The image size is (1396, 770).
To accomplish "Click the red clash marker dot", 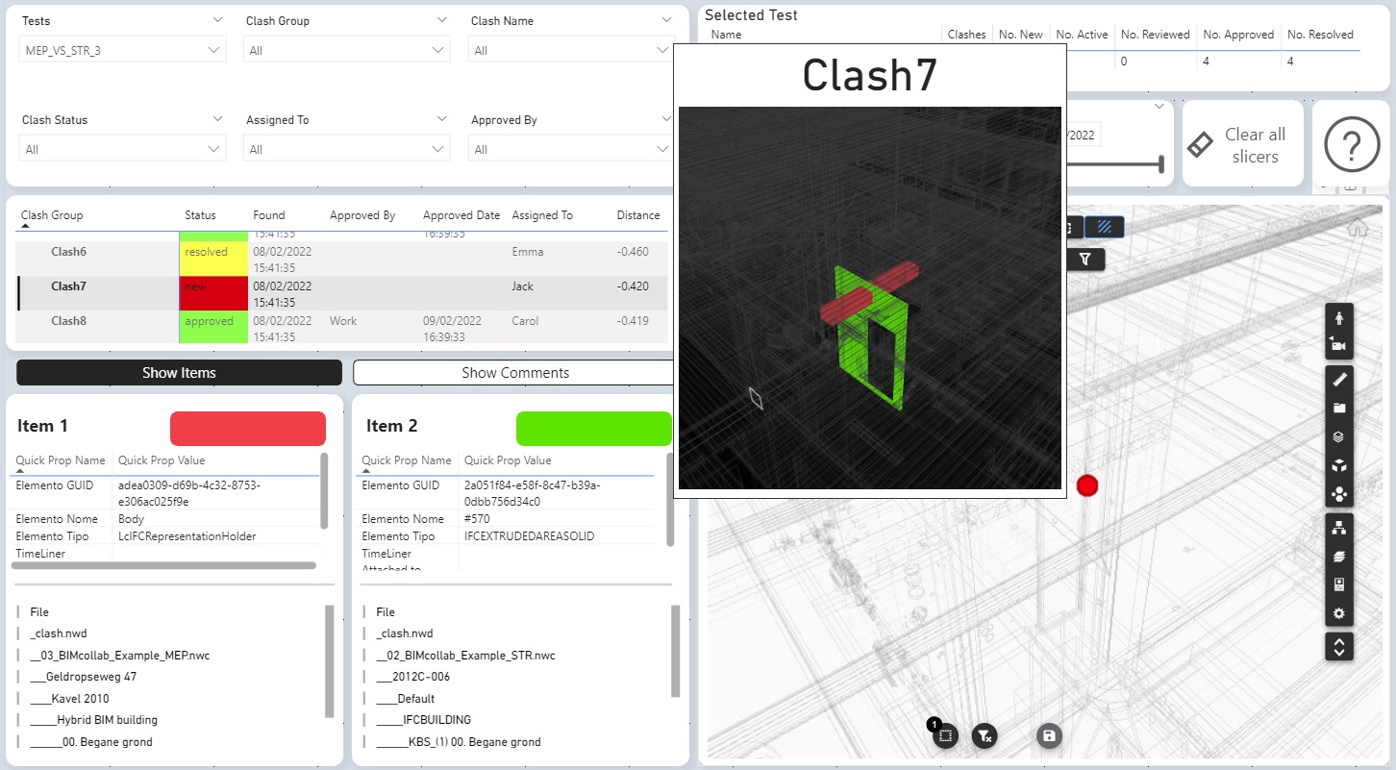I will pyautogui.click(x=1087, y=485).
